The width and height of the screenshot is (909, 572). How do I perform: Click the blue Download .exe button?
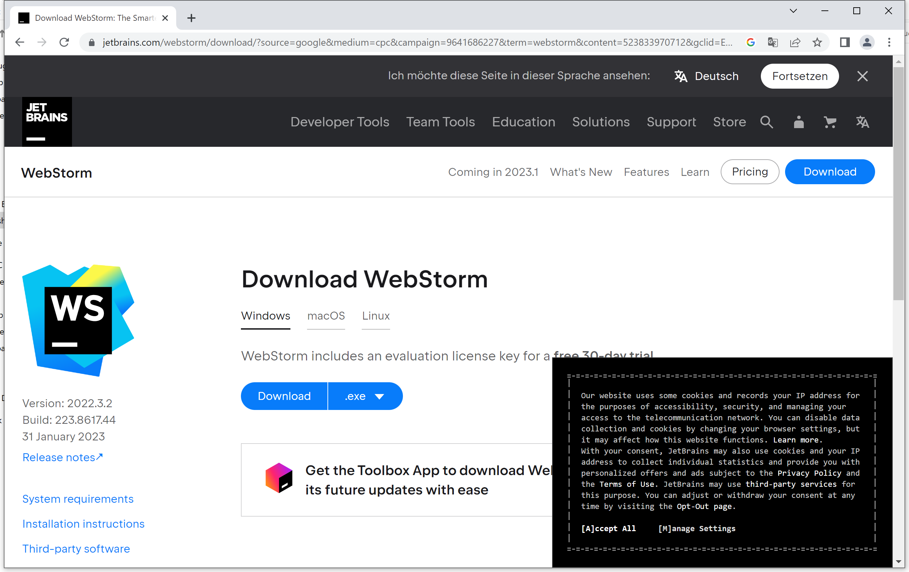284,396
